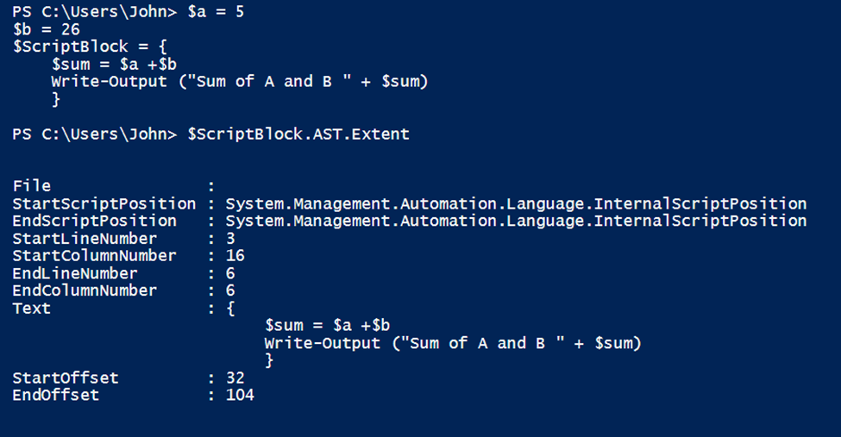Select the File property label
The height and width of the screenshot is (437, 841).
pyautogui.click(x=32, y=186)
